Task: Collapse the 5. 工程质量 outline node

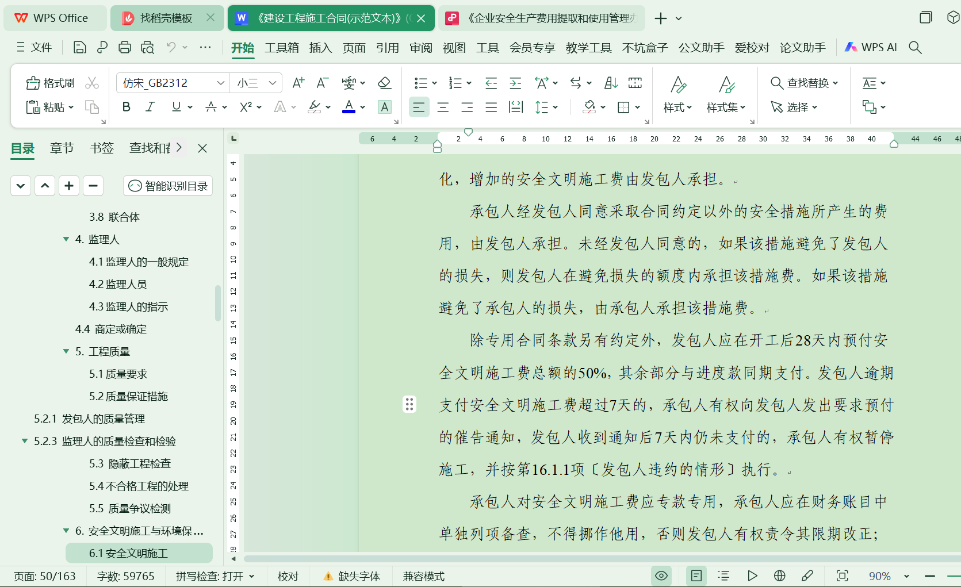Action: pos(66,351)
